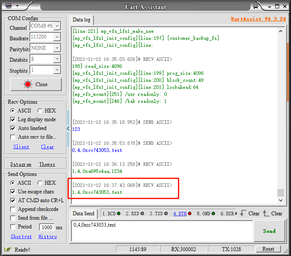
Task: Click log scrollbar down arrow
Action: (281, 200)
